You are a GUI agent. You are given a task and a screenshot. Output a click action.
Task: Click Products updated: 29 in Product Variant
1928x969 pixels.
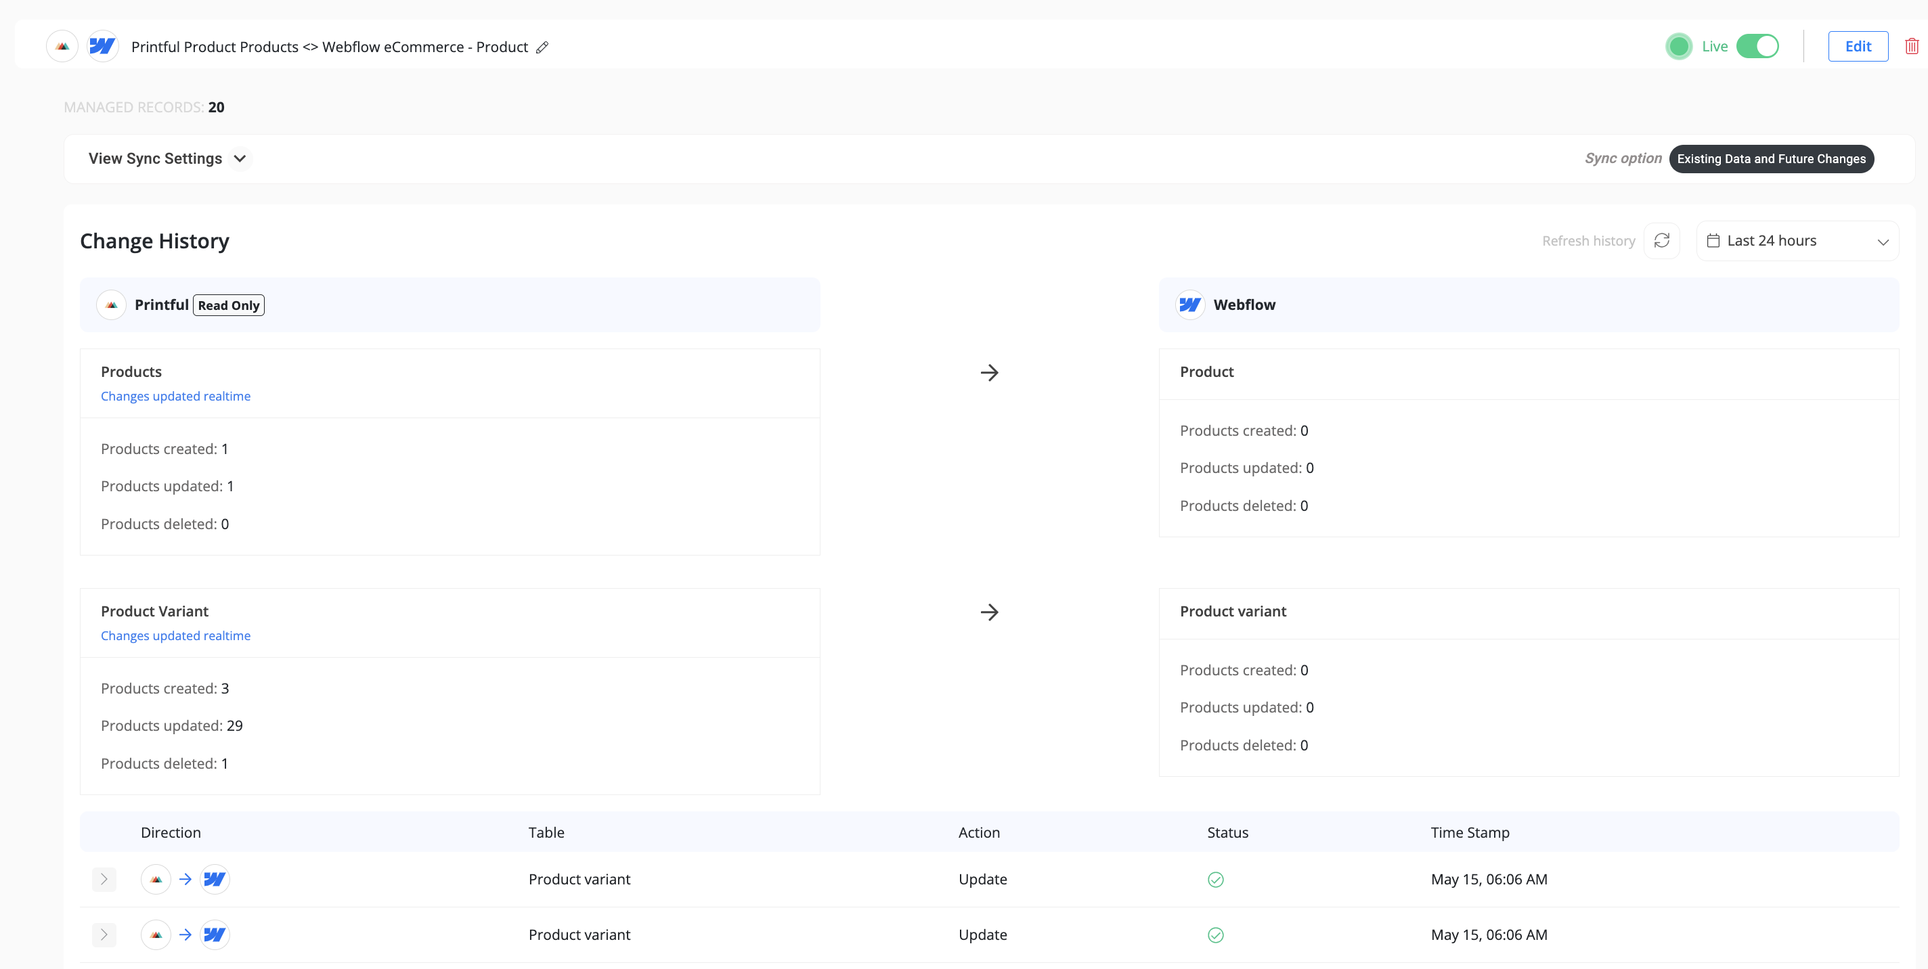[171, 726]
